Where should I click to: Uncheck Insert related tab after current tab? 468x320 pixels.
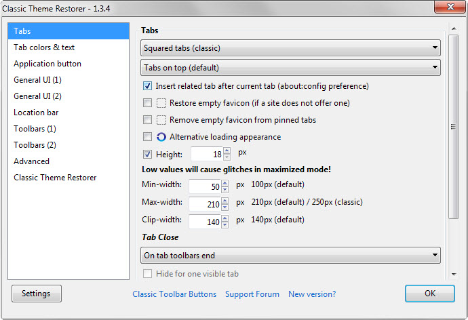(x=147, y=86)
